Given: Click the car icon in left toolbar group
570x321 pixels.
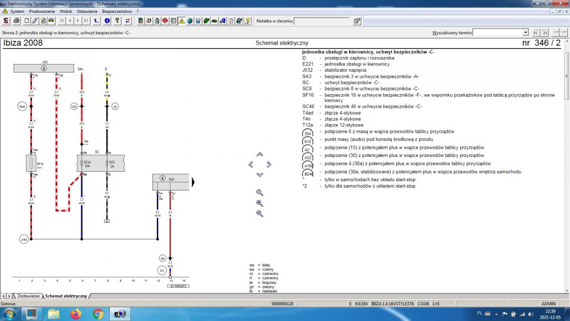Looking at the screenshot, I should 51,20.
